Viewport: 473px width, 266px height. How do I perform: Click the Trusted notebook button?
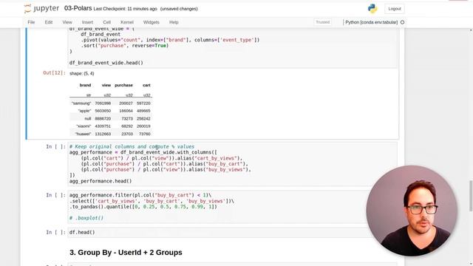tap(323, 22)
